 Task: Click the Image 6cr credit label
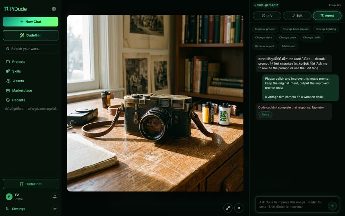335,5
